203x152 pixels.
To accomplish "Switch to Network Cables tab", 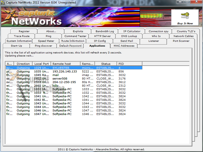I will pyautogui.click(x=183, y=36).
